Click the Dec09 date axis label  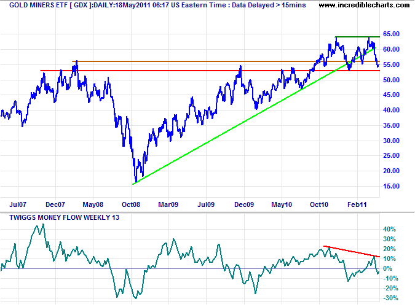click(x=244, y=204)
